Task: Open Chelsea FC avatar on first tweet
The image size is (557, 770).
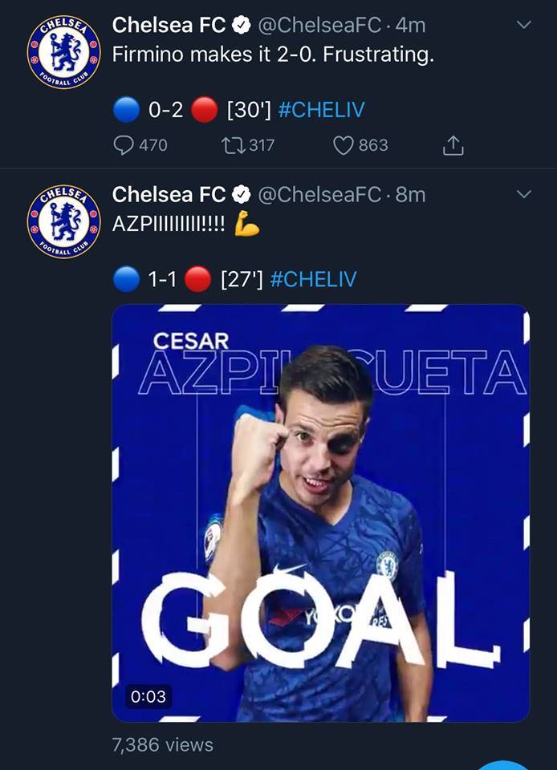Action: click(63, 52)
